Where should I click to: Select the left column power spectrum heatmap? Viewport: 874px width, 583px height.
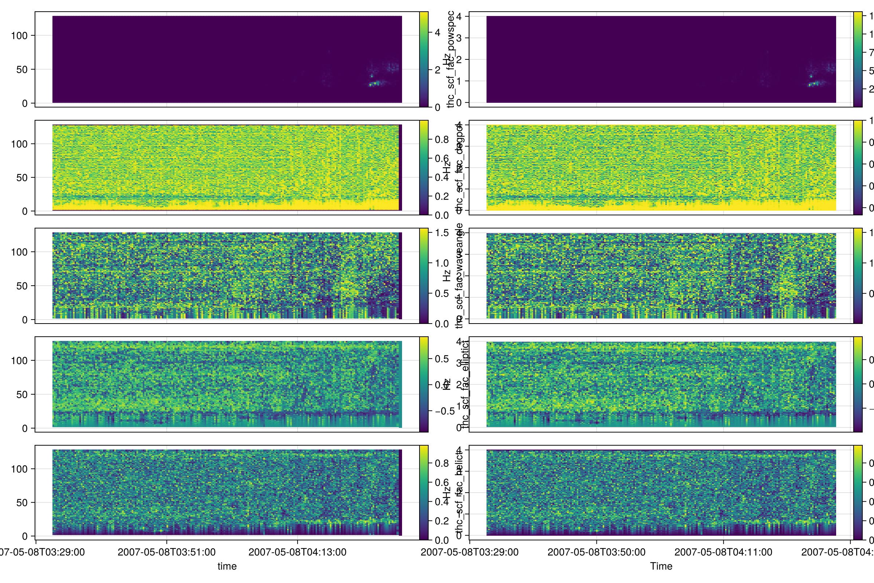coord(227,59)
